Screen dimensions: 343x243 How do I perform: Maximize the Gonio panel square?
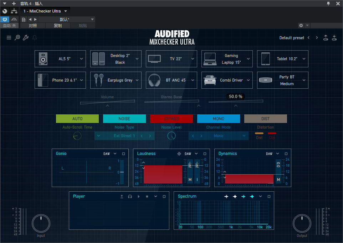pyautogui.click(x=123, y=154)
